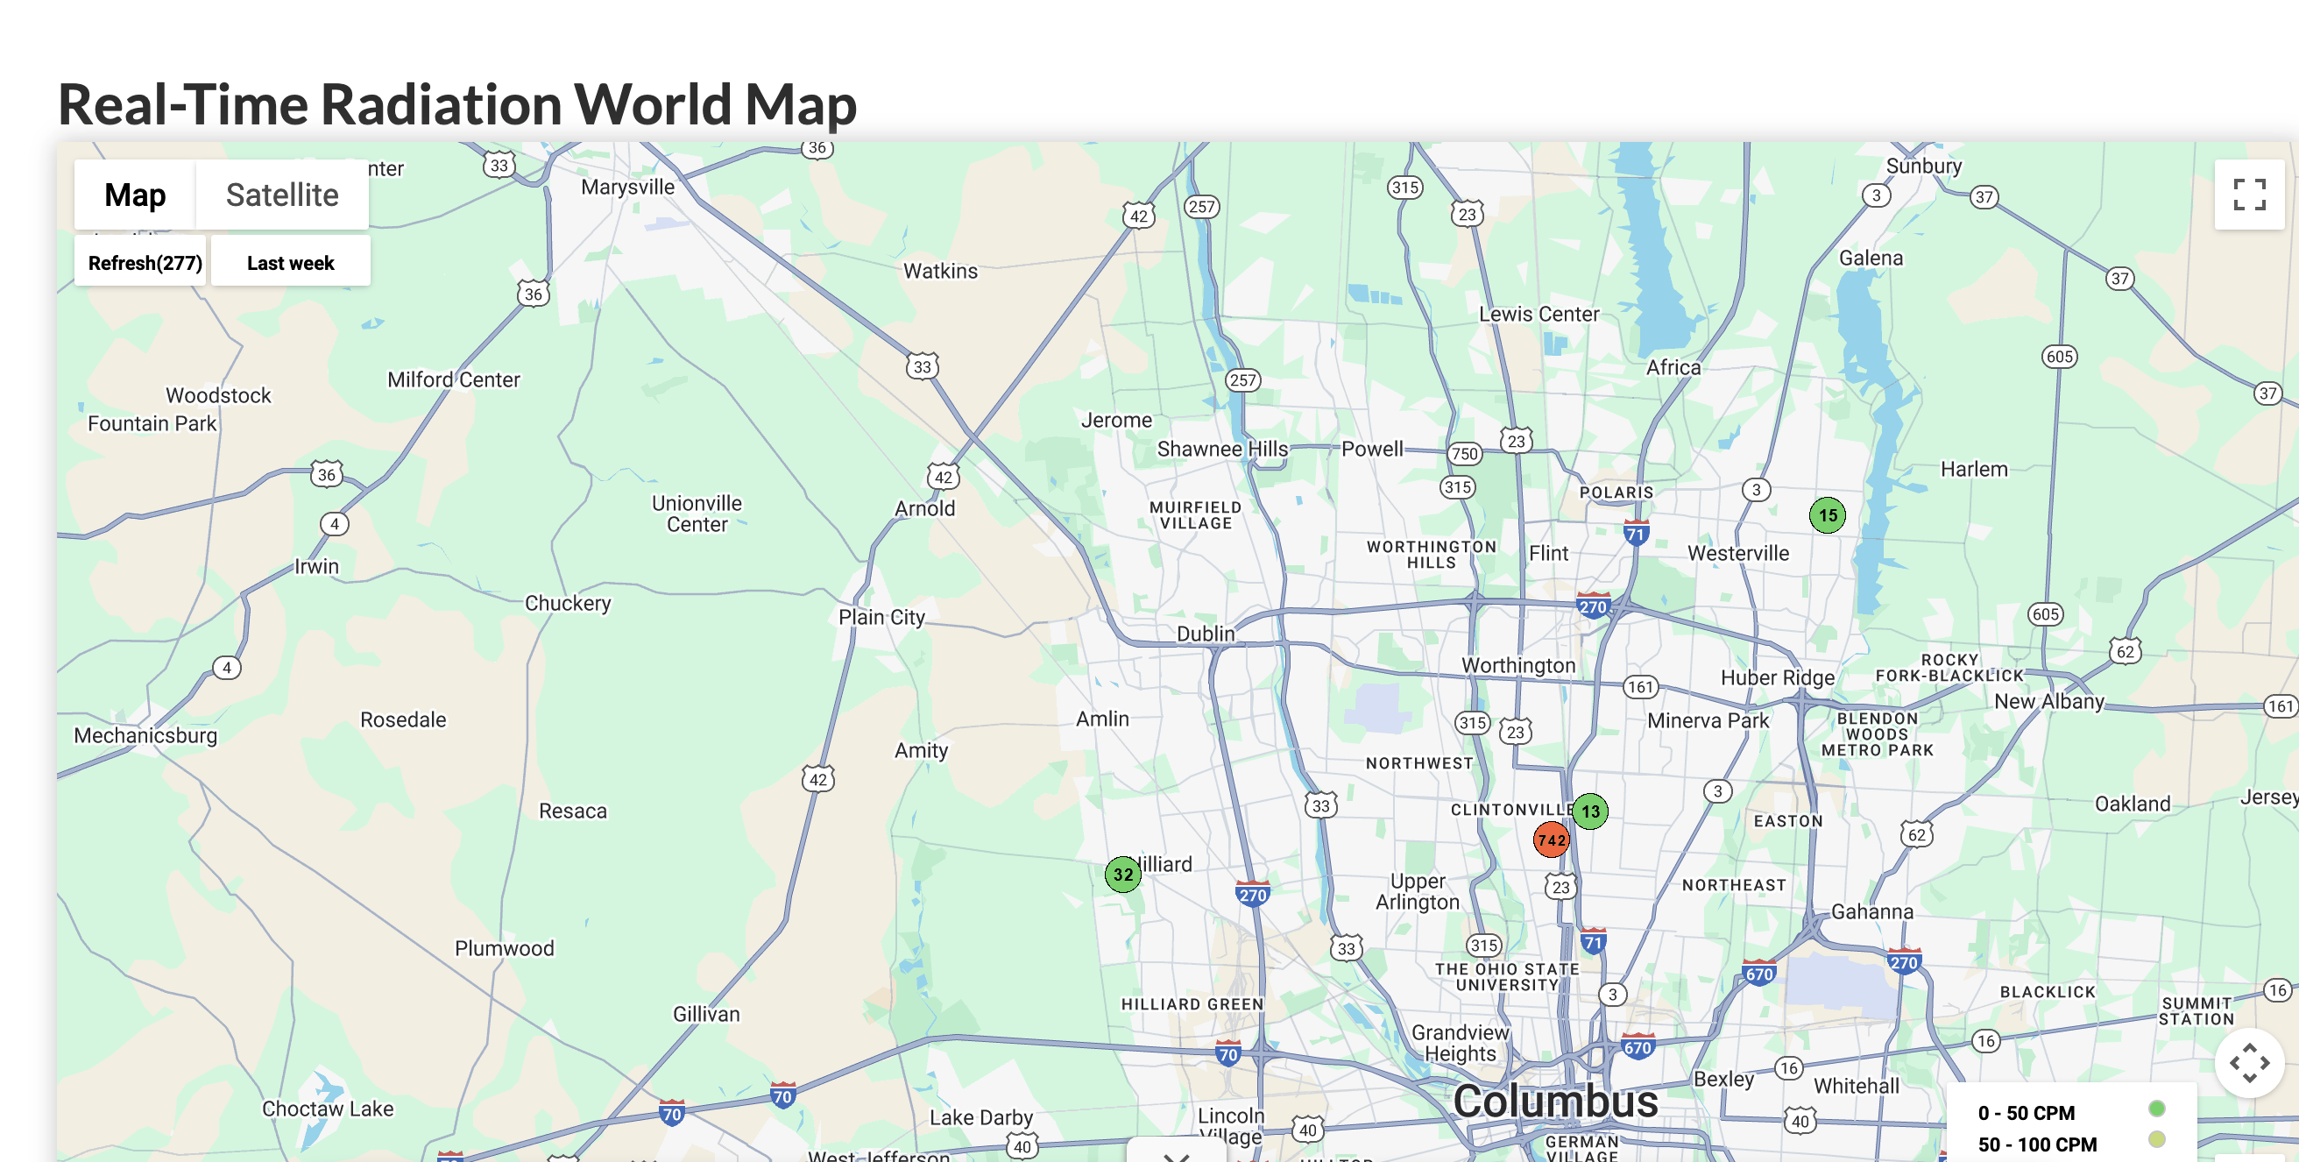Click the green 13 marker in Clintonville

pyautogui.click(x=1589, y=811)
